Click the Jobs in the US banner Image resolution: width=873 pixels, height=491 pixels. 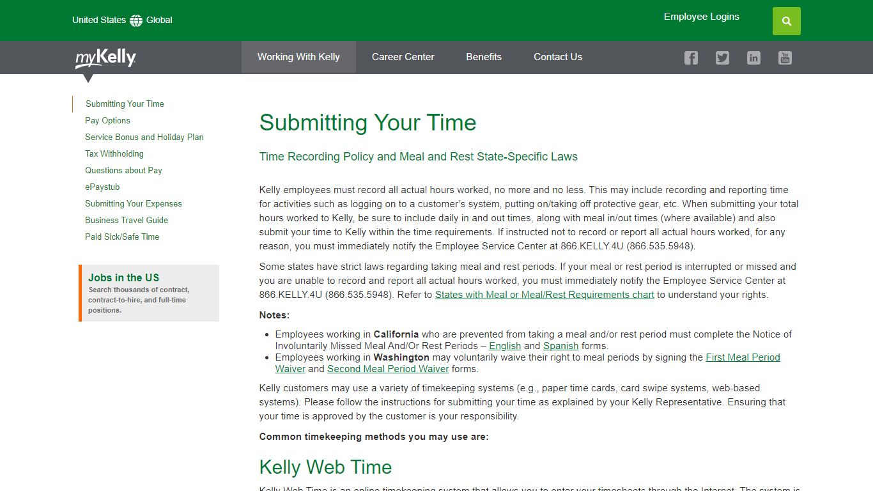tap(149, 293)
